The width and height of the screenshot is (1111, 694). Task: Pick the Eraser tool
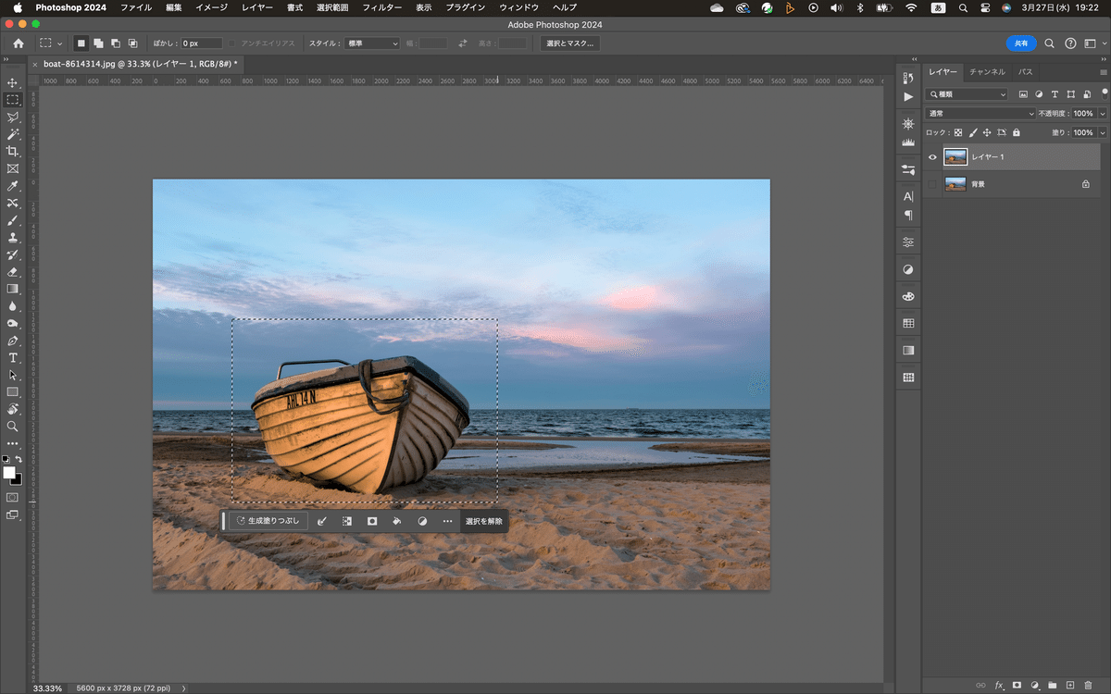click(x=13, y=272)
